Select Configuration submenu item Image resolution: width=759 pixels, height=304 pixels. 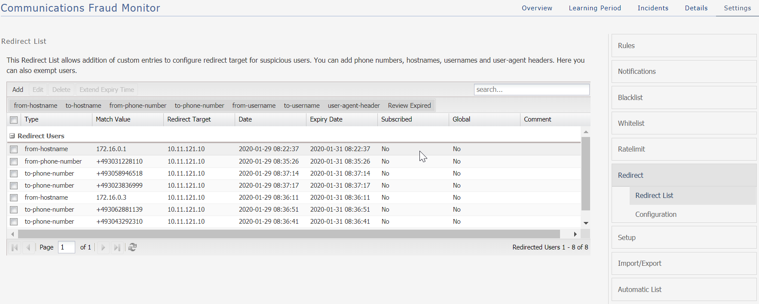(x=692, y=214)
